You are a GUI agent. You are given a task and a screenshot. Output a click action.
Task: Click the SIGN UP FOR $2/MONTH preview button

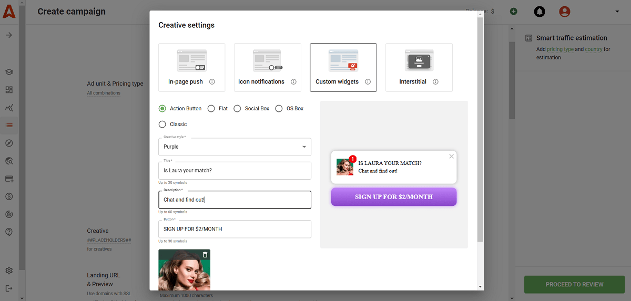point(394,197)
